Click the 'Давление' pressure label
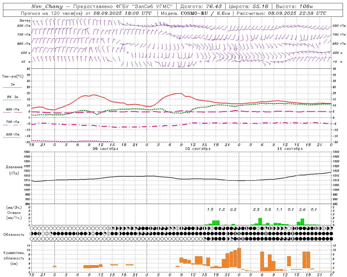The width and height of the screenshot is (347, 277). [x=14, y=167]
